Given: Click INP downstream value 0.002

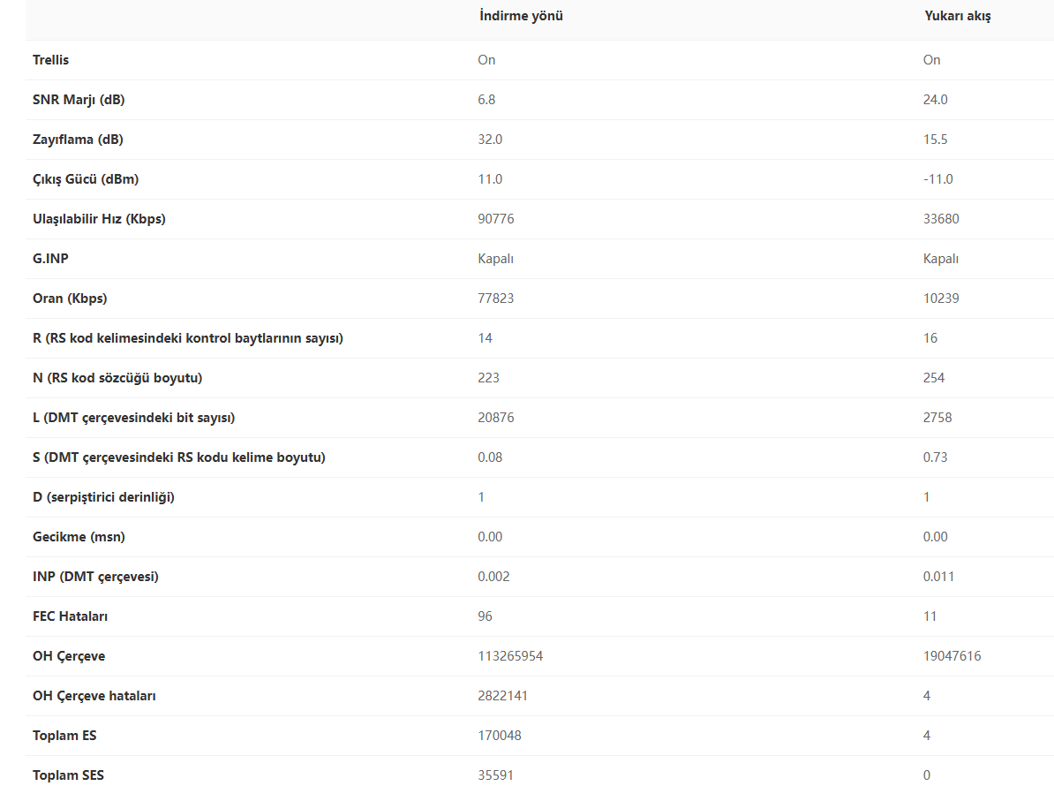Looking at the screenshot, I should [493, 576].
